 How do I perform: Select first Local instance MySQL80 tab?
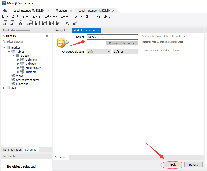point(29,11)
